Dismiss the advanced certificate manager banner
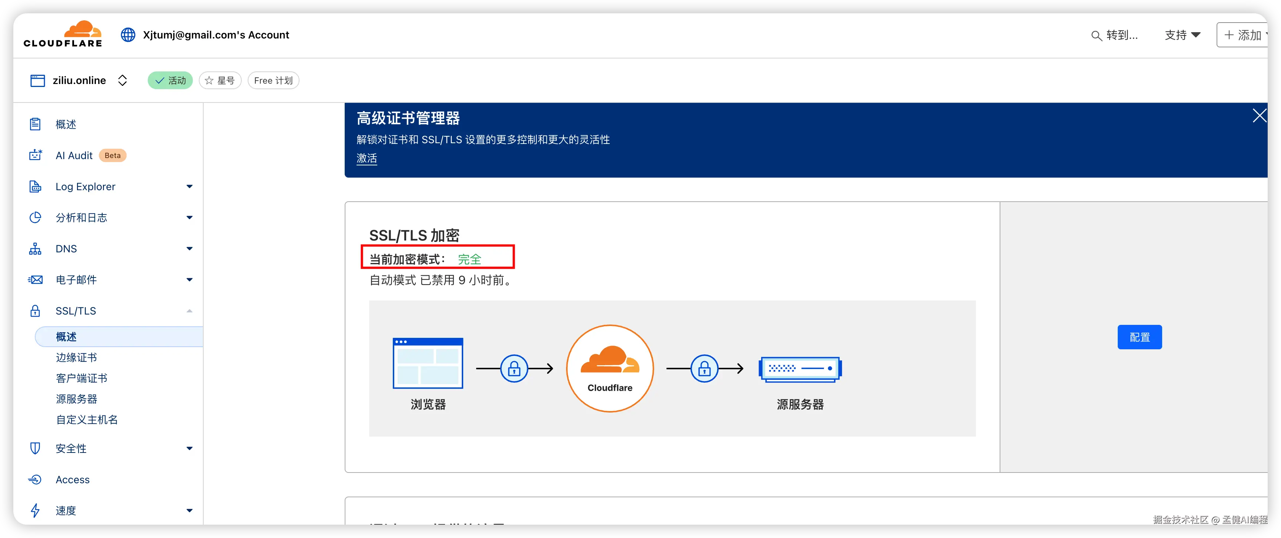This screenshot has height=538, width=1281. [x=1259, y=116]
